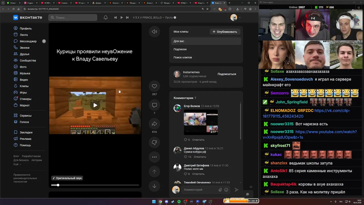Open youtube link in noower3315's chat message
Image resolution: width=364 pixels, height=205 pixels.
click(x=310, y=134)
